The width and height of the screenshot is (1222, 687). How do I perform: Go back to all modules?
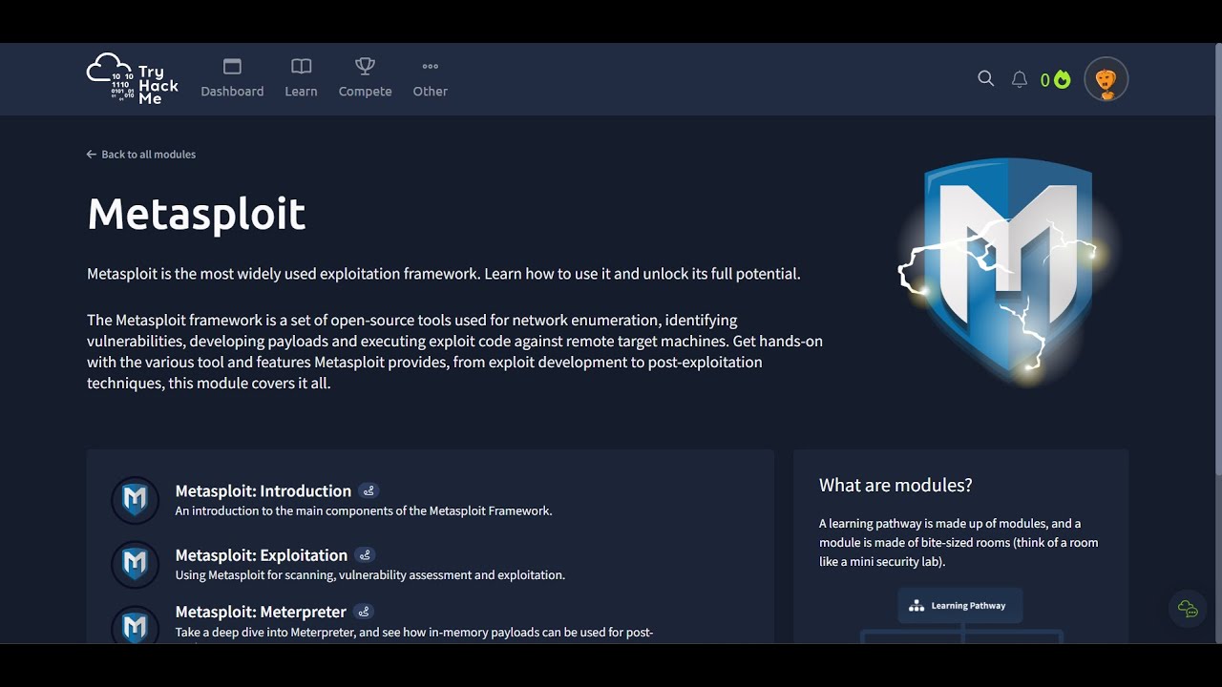141,155
